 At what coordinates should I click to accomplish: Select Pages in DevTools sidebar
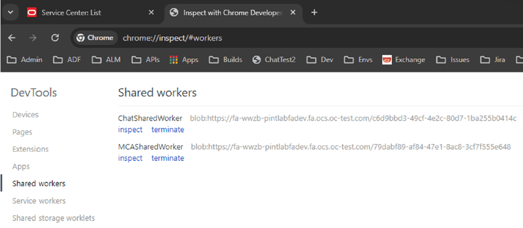tap(22, 132)
